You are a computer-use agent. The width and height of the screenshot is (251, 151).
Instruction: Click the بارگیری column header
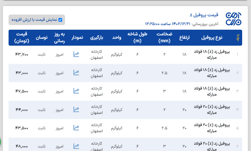[x=97, y=37]
